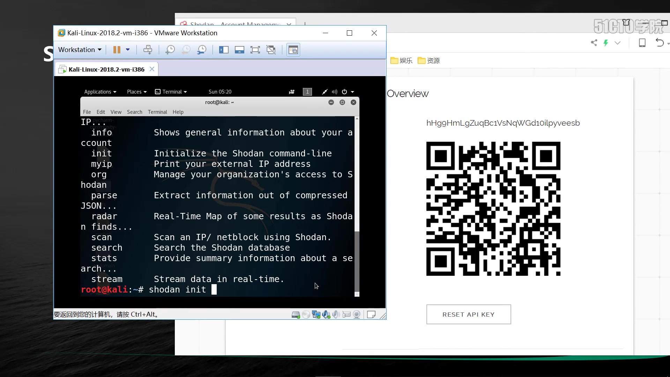
Task: Expand the power options arrow
Action: (128, 50)
